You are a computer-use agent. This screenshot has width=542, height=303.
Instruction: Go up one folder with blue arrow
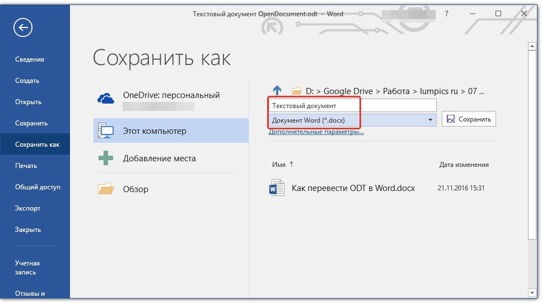277,91
